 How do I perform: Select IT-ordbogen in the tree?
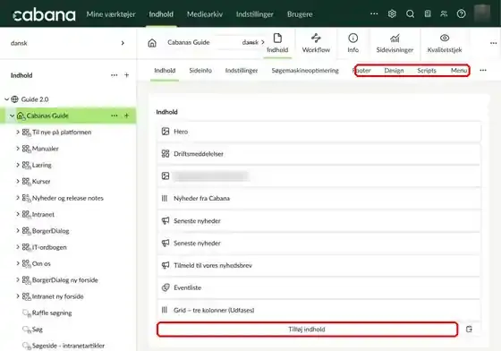click(x=49, y=247)
